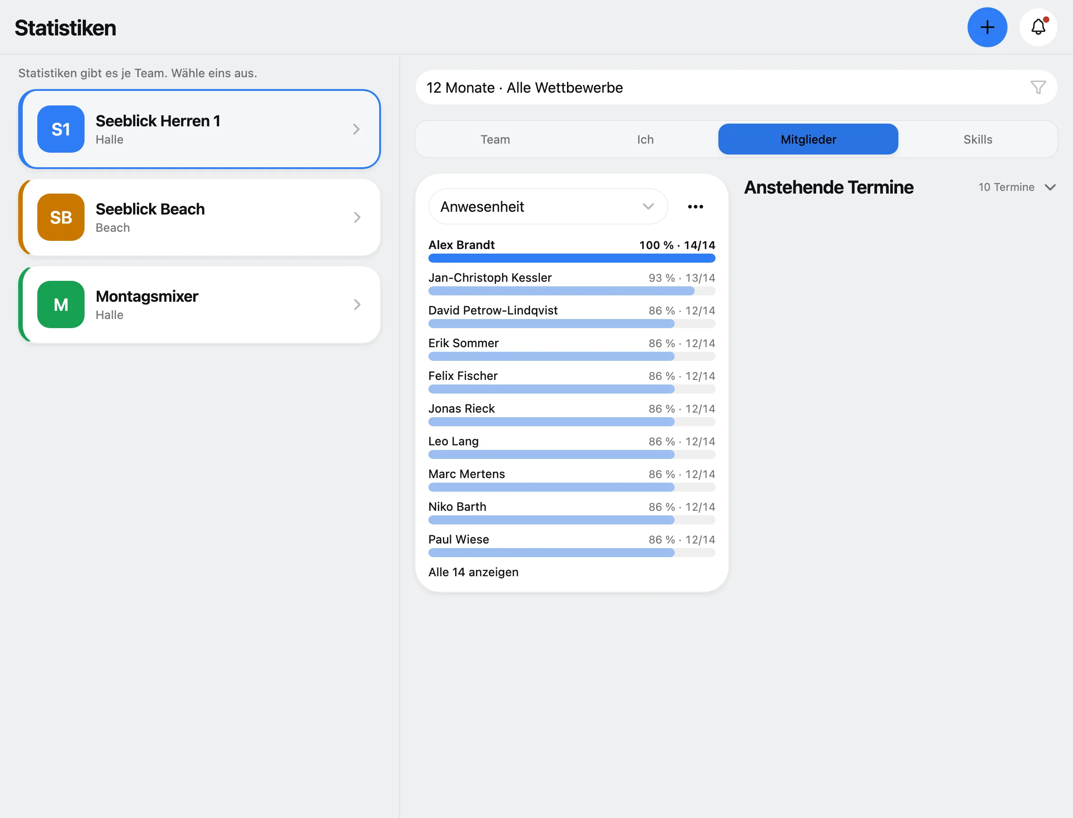Open Seeblick Herren 1 chevron
The image size is (1073, 818).
[356, 129]
